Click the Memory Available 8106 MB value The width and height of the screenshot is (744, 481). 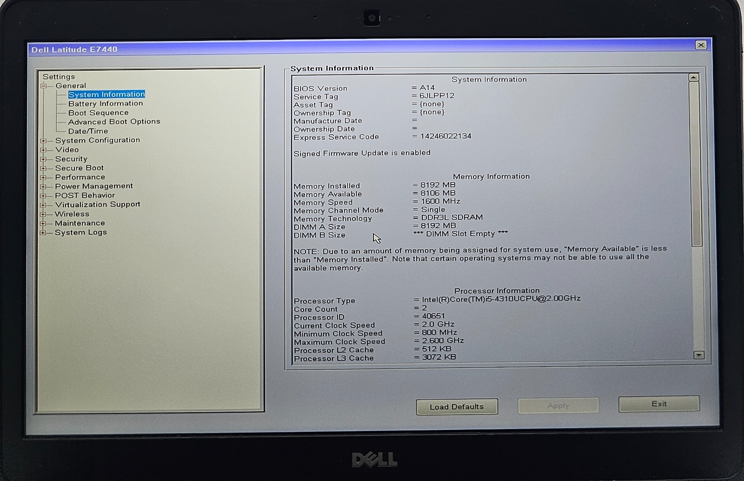pos(438,193)
